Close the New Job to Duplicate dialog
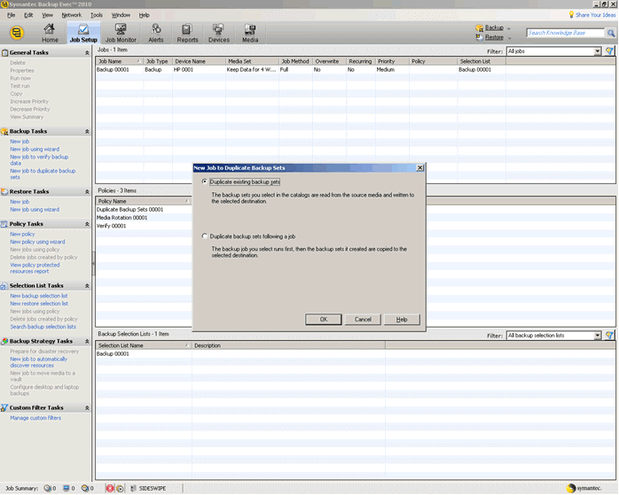Image resolution: width=619 pixels, height=495 pixels. tap(420, 168)
